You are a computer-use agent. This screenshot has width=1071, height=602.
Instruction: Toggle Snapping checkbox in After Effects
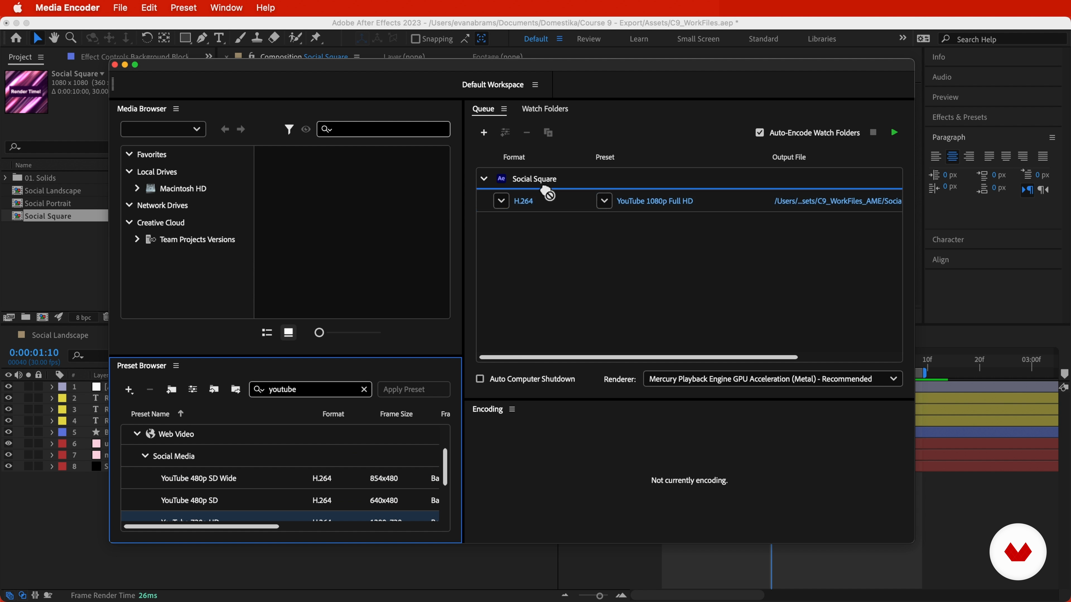(x=415, y=39)
